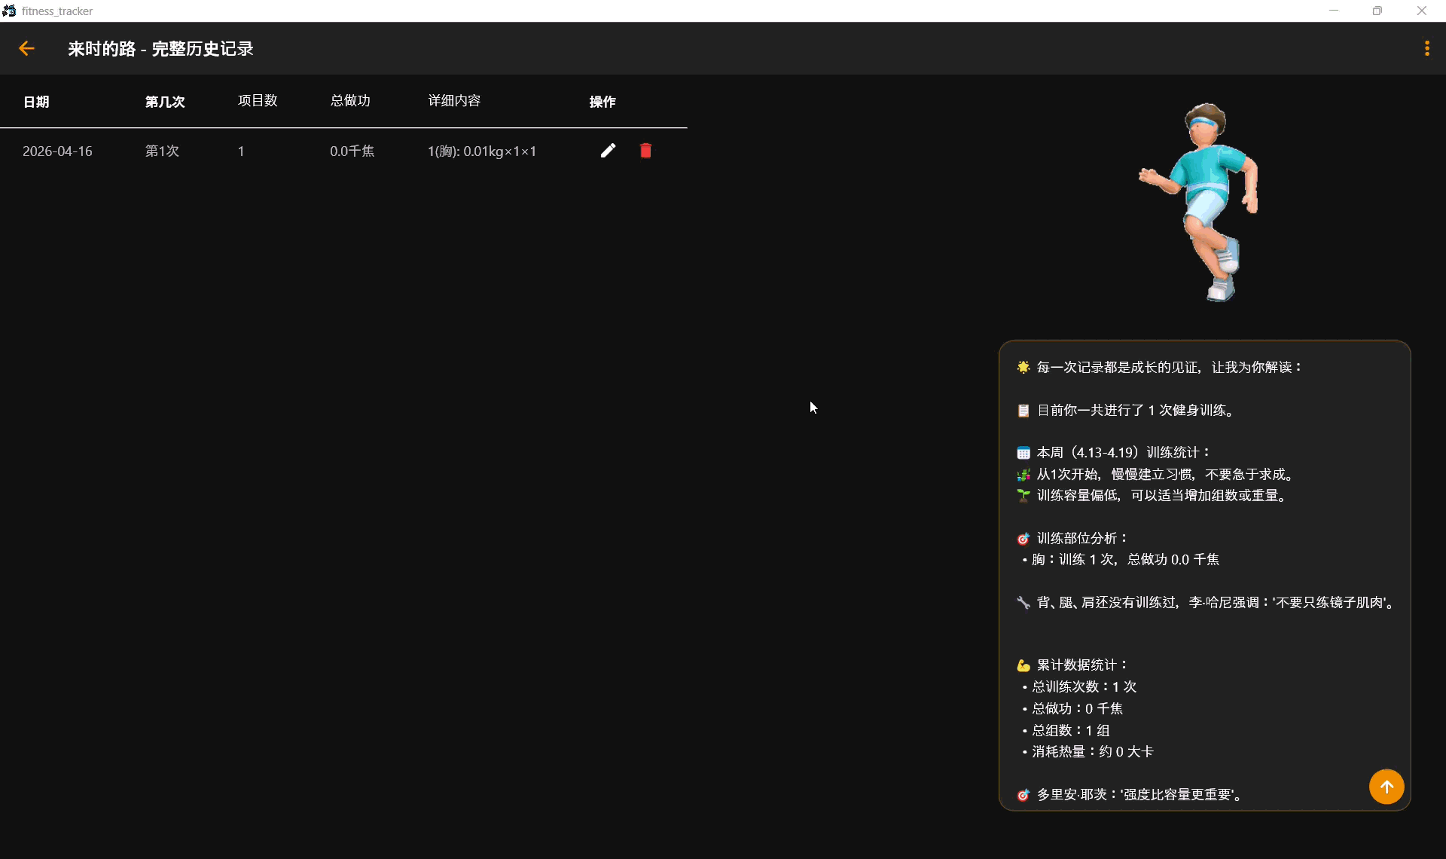Click the 本周（4.13-4.19）训练统计 heading
1446x859 pixels.
pyautogui.click(x=1114, y=453)
